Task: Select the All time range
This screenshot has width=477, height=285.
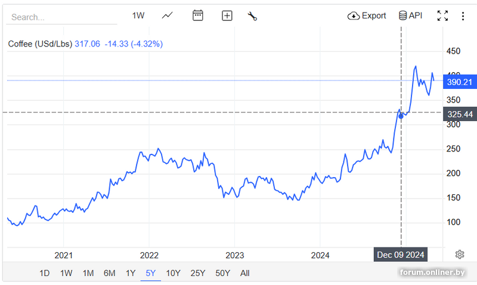Action: point(245,273)
